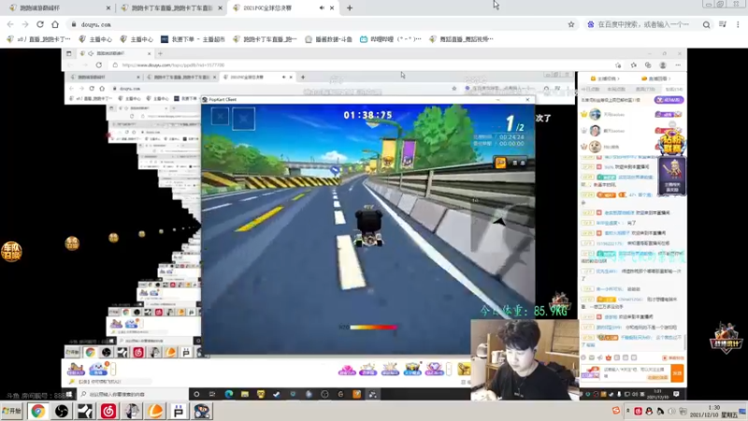The width and height of the screenshot is (748, 421).
Task: Open the QQ penguin tray icon
Action: [x=649, y=411]
